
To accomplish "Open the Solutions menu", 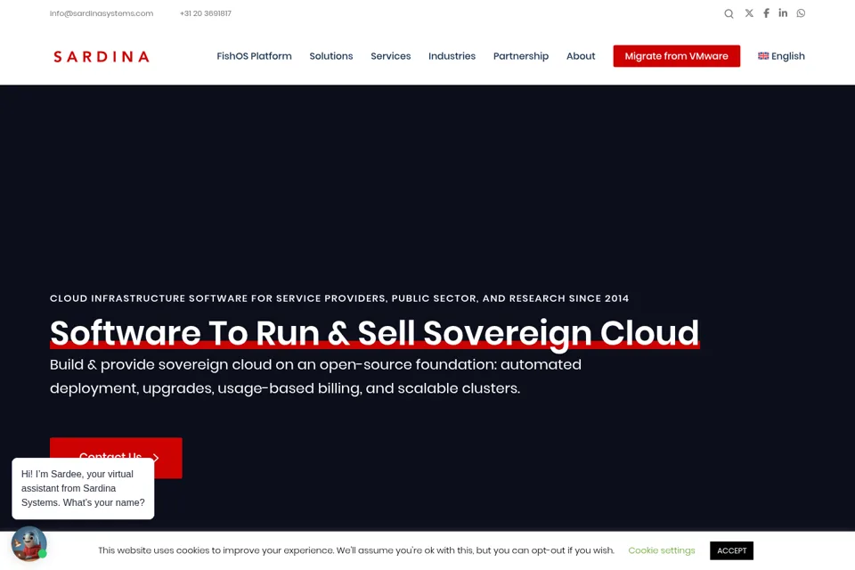I will click(x=331, y=56).
